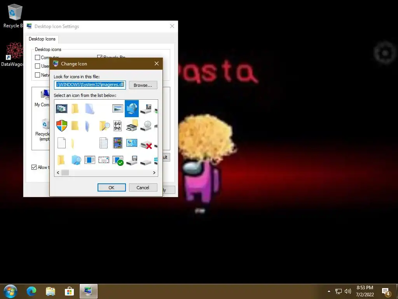398x299 pixels.
Task: Toggle the Computer checkbox in Desktop Icon Settings
Action: click(x=38, y=58)
